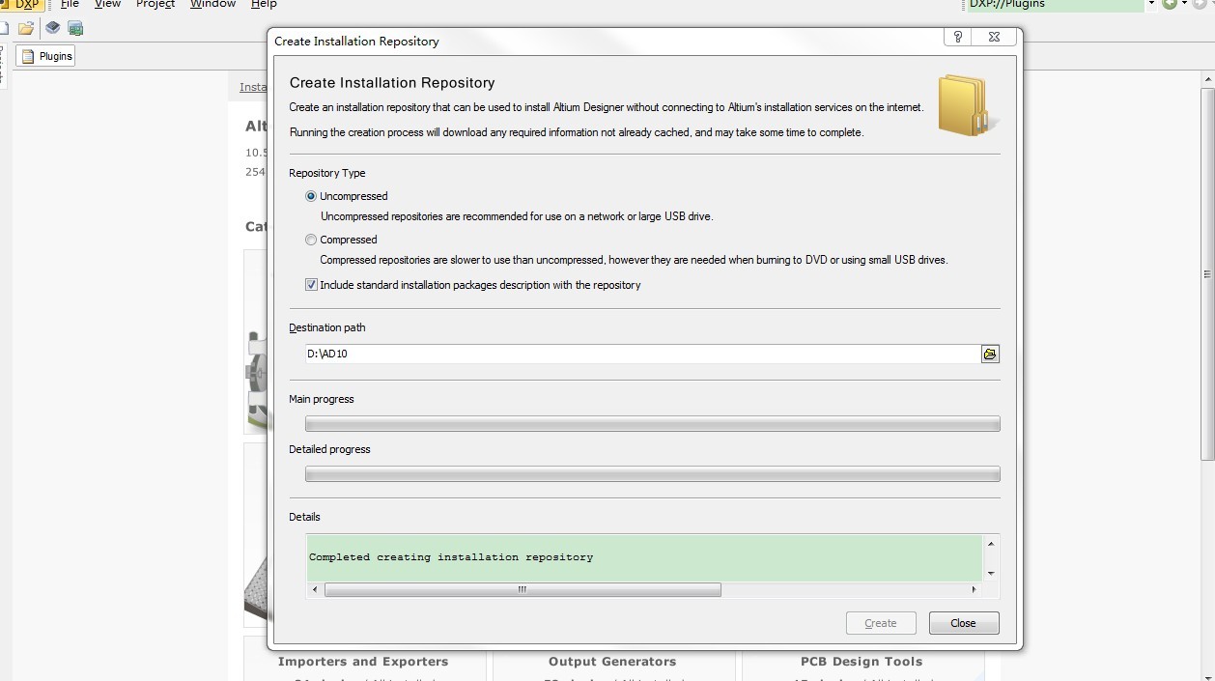Open the Help menu

pyautogui.click(x=264, y=4)
